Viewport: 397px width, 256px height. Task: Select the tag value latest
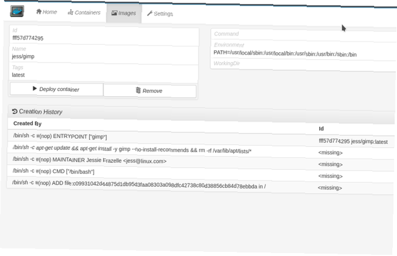pos(18,75)
